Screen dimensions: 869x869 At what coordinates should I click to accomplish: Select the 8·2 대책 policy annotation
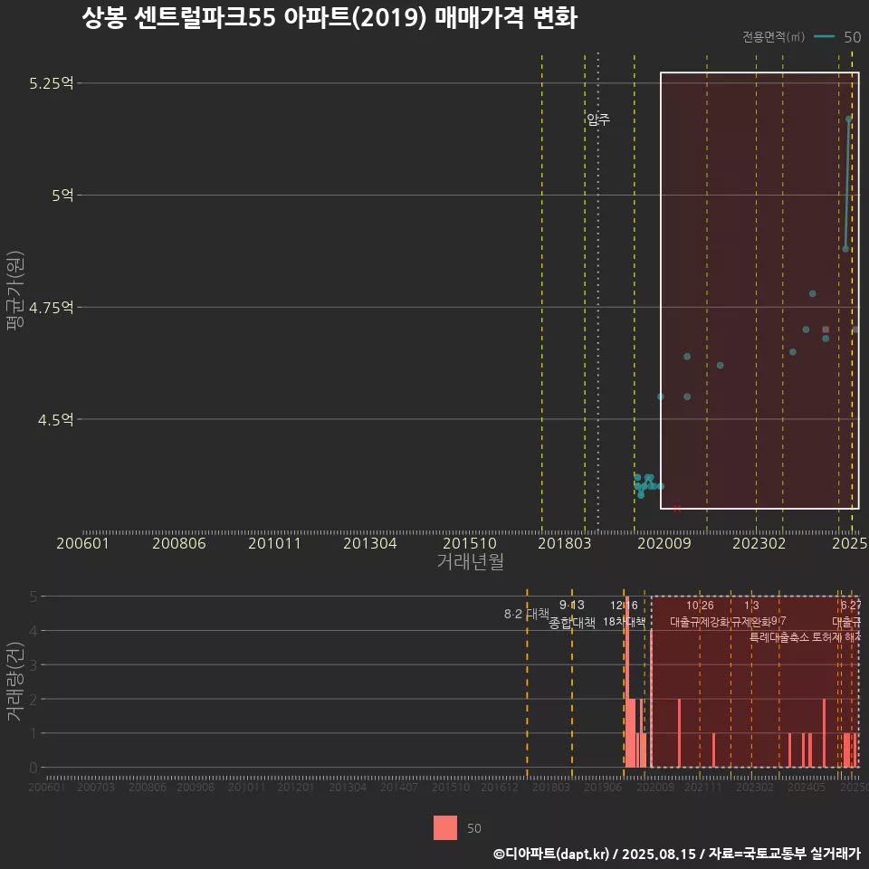pos(526,614)
